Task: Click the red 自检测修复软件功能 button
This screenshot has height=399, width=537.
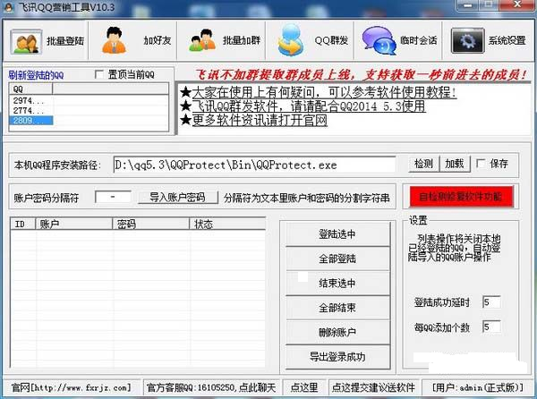Action: 461,196
